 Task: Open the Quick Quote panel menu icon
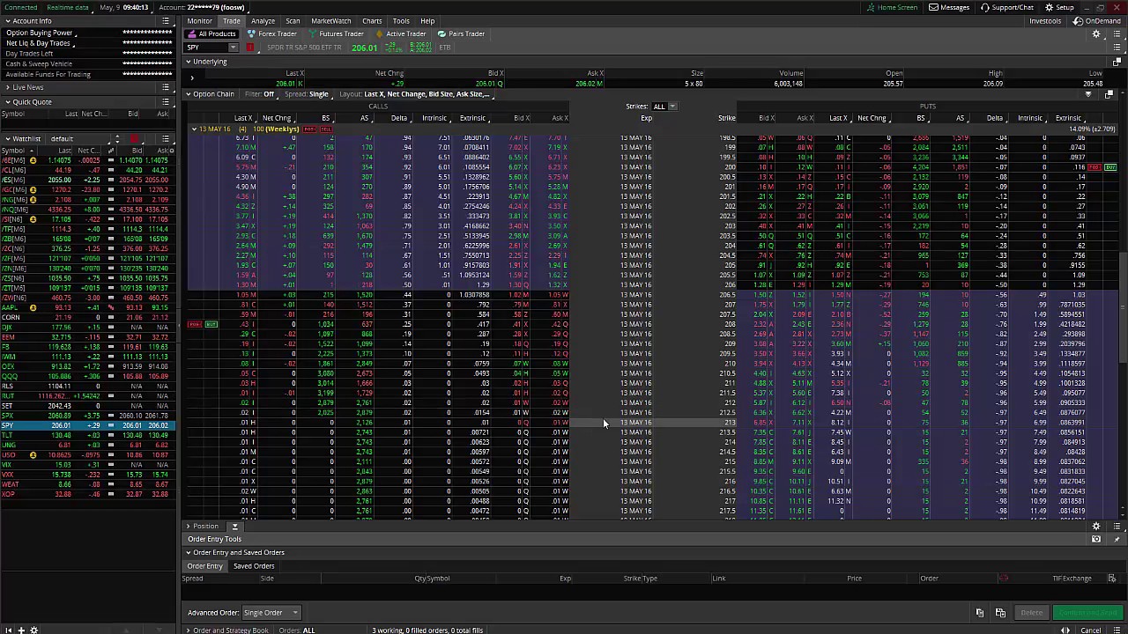pyautogui.click(x=166, y=101)
